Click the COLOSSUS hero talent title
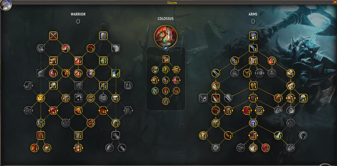The image size is (337, 166). click(166, 19)
